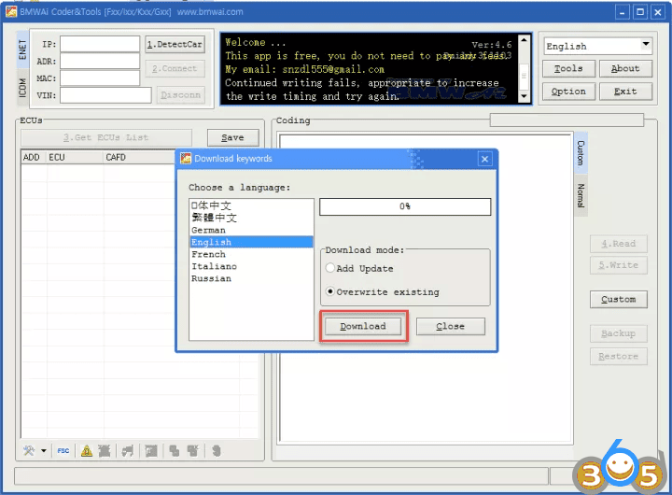672x495 pixels.
Task: Open the About button
Action: click(625, 68)
